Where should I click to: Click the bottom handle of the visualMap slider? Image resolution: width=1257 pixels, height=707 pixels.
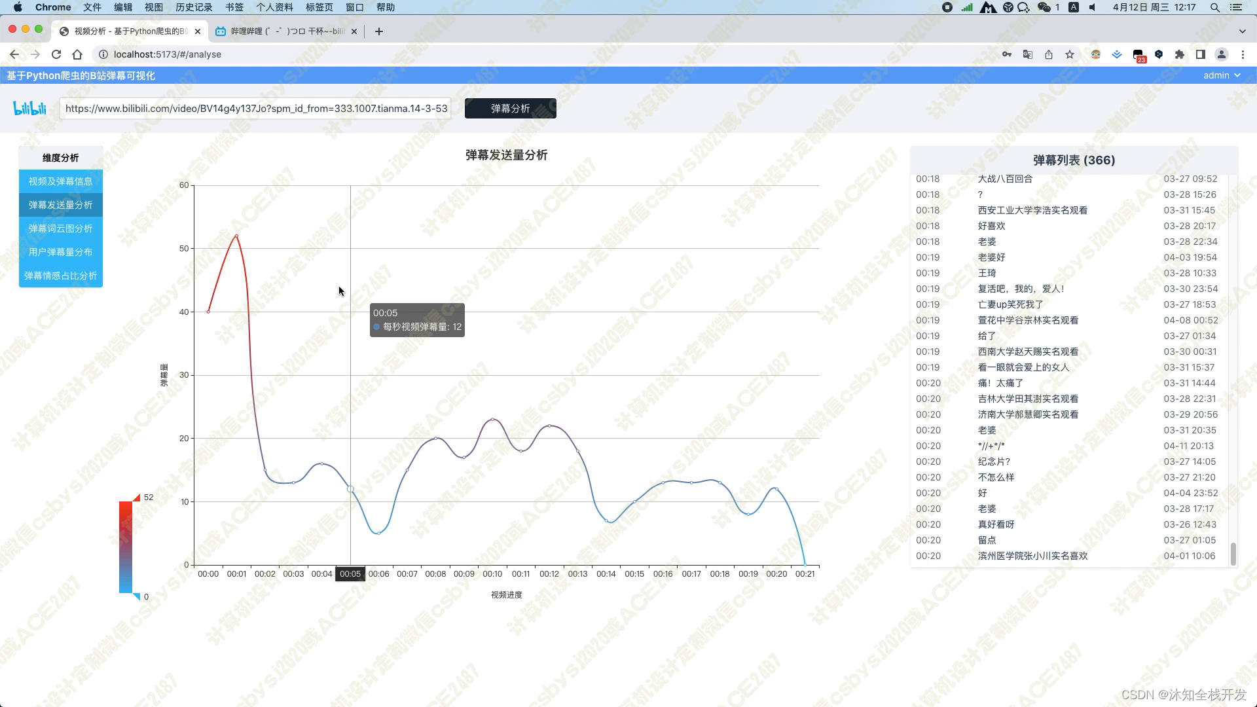click(136, 596)
